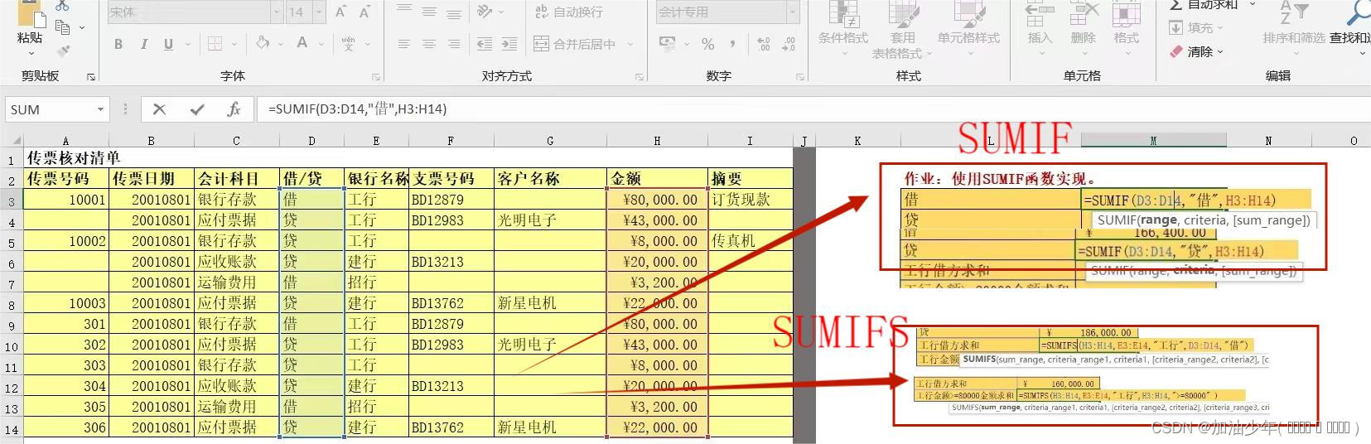The image size is (1371, 444).
Task: Open the Format as Table (套用表格格式) menu
Action: click(902, 29)
